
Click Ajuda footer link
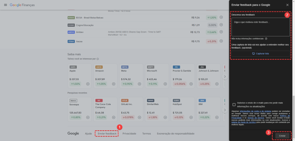pyautogui.click(x=88, y=133)
